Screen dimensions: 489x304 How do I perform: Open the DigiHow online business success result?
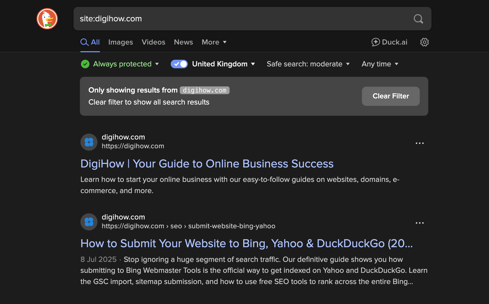pyautogui.click(x=207, y=164)
